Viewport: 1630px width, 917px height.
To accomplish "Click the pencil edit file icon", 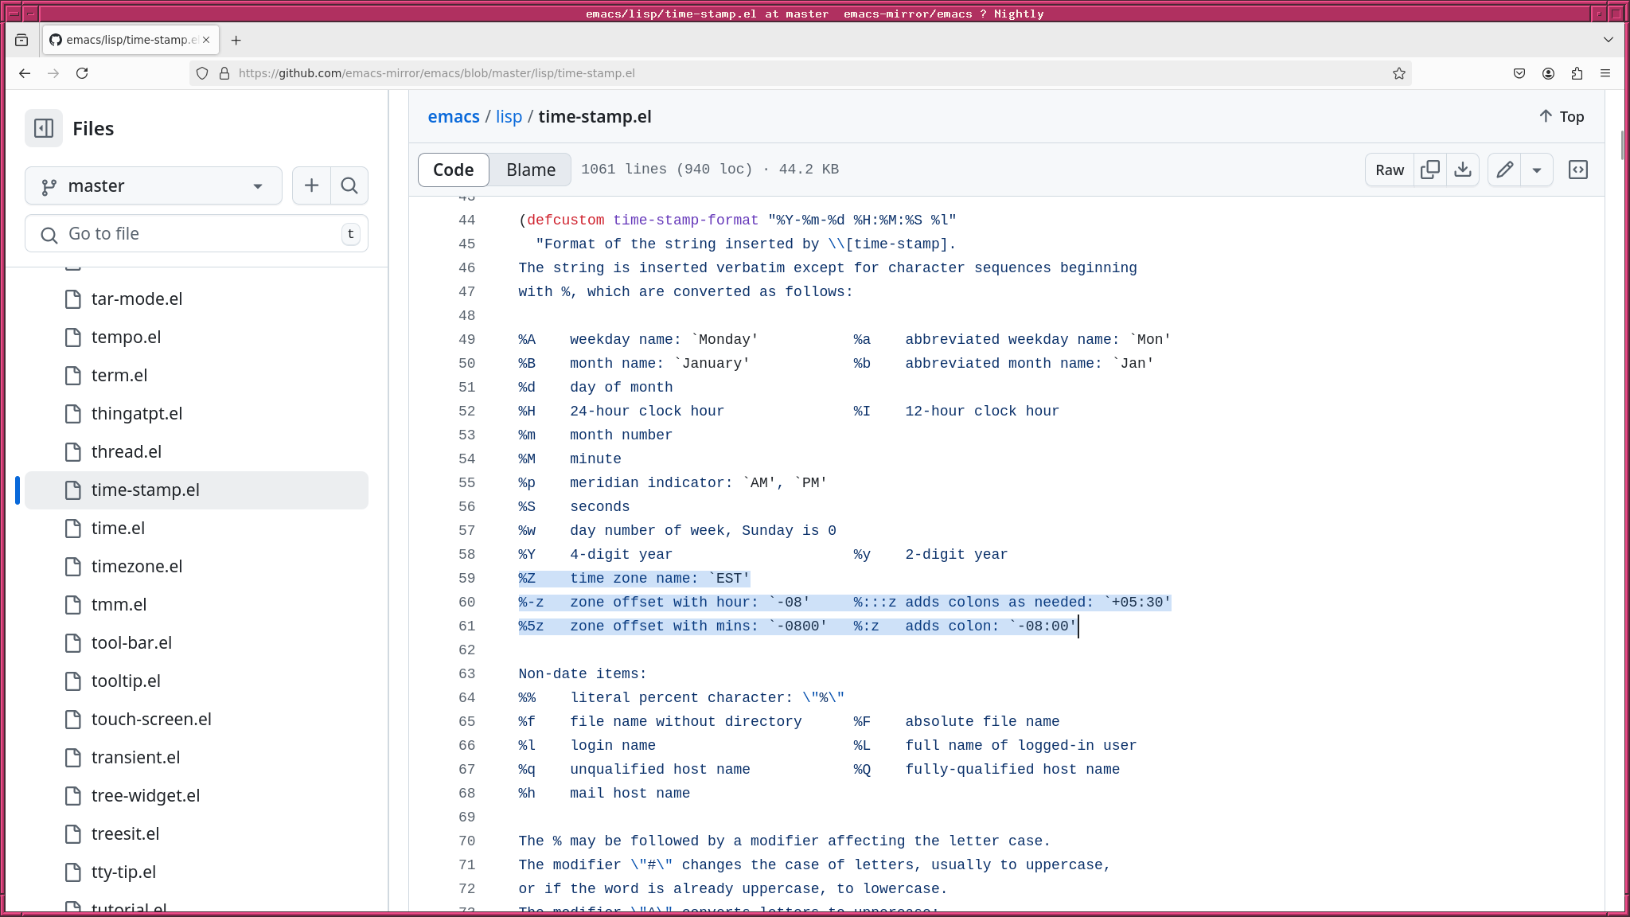I will point(1504,170).
